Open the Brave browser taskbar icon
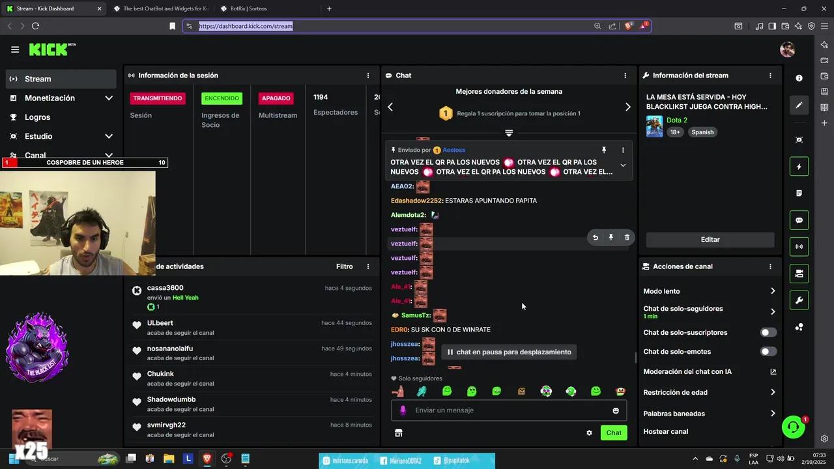The height and width of the screenshot is (469, 834). click(207, 459)
